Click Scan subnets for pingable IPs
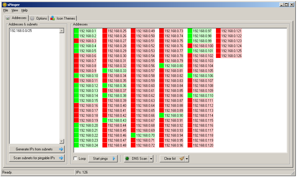The height and width of the screenshot is (177, 297). point(37,158)
